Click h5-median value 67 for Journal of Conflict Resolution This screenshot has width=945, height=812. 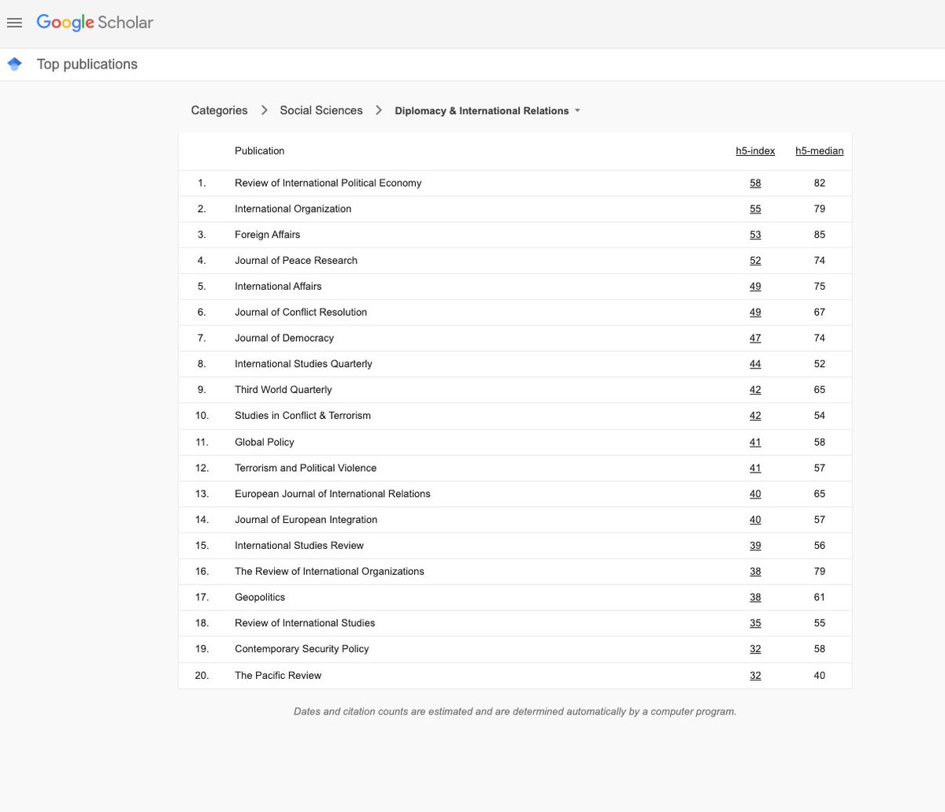pos(820,313)
